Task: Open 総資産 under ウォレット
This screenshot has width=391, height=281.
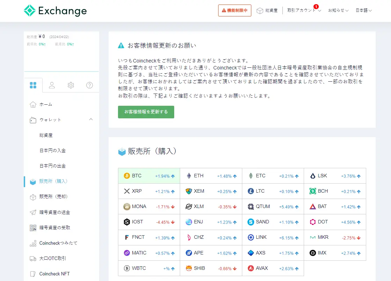Action: [x=46, y=135]
